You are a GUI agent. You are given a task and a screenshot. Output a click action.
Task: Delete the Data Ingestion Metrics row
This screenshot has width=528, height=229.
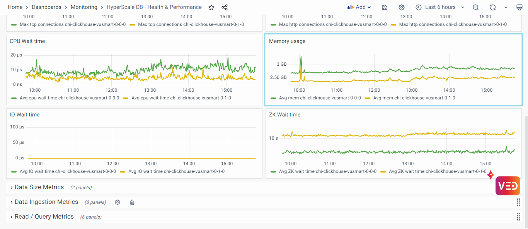coord(132,202)
